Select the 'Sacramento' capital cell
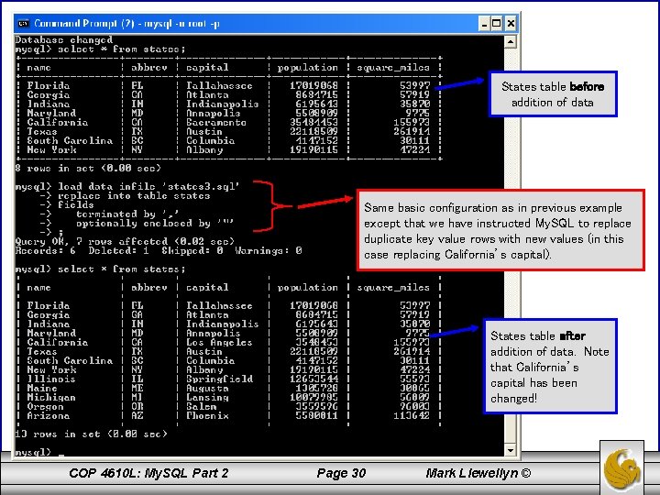 216,123
